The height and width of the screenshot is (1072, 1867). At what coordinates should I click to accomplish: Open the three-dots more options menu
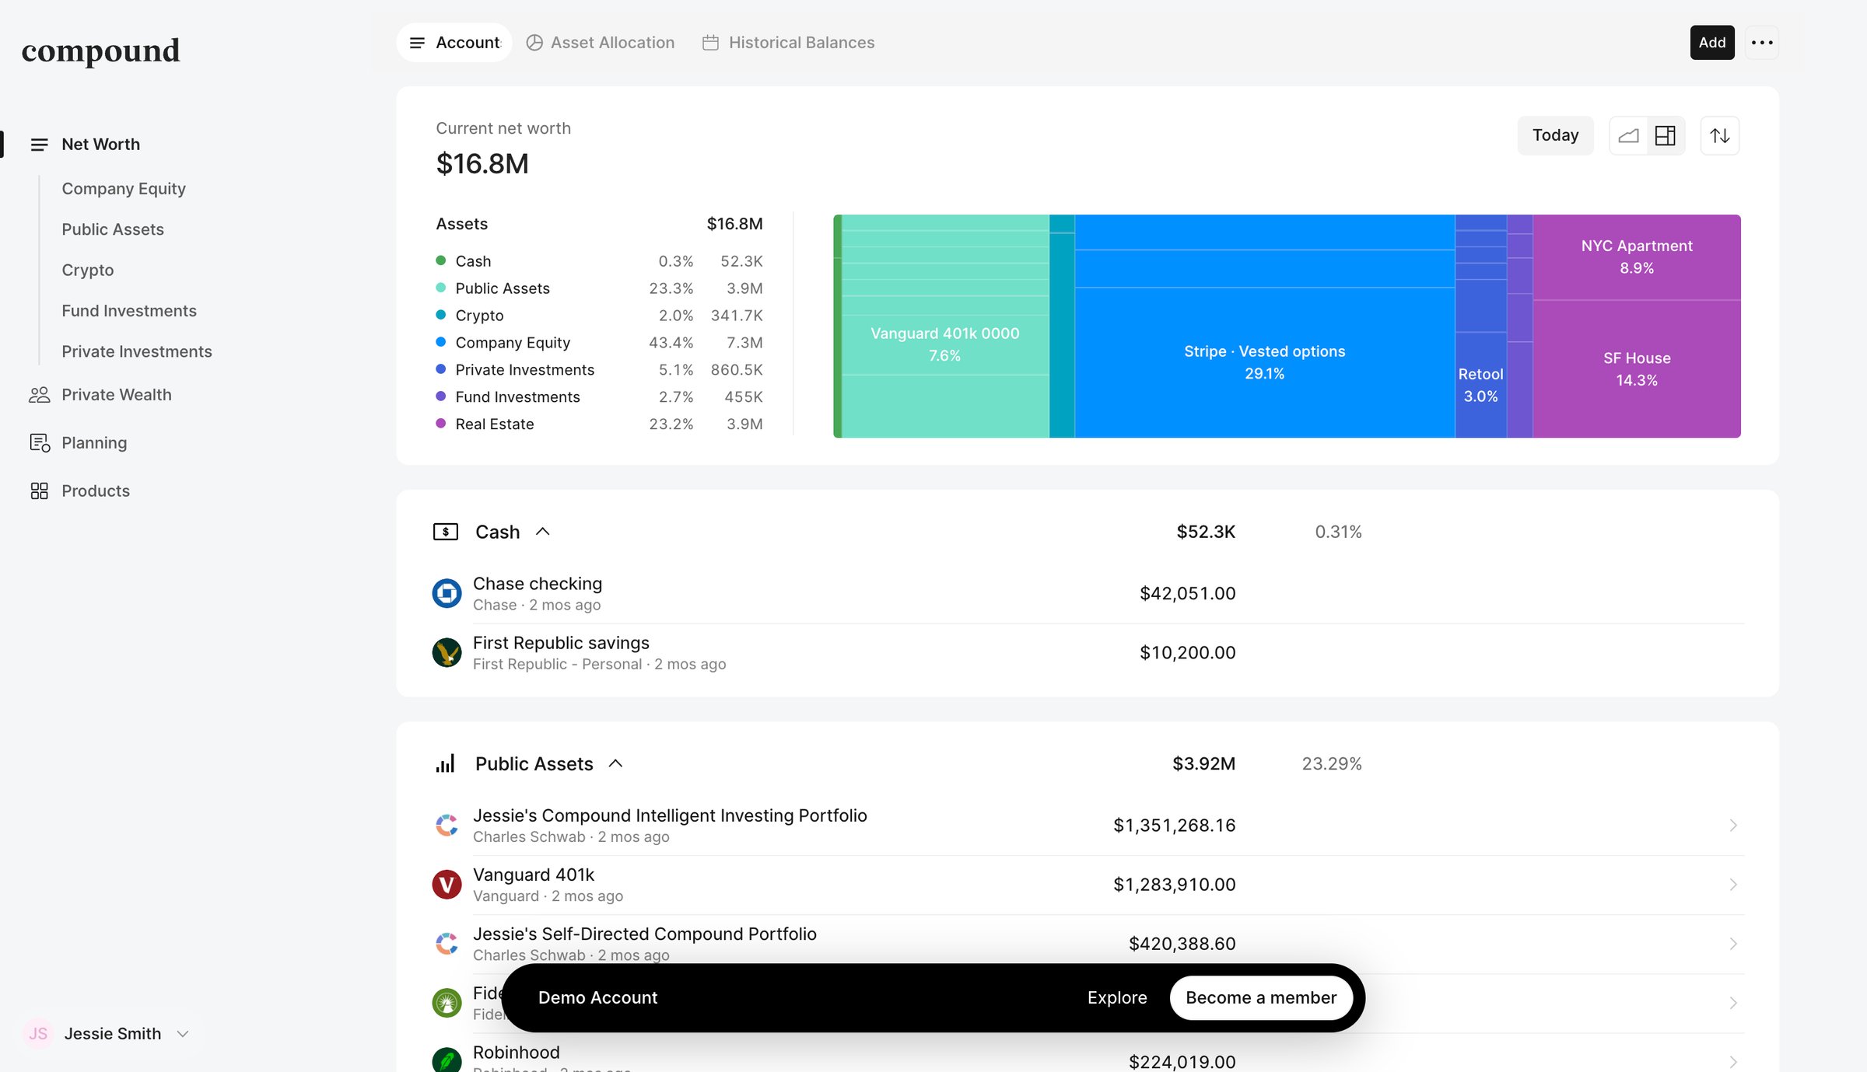point(1762,43)
